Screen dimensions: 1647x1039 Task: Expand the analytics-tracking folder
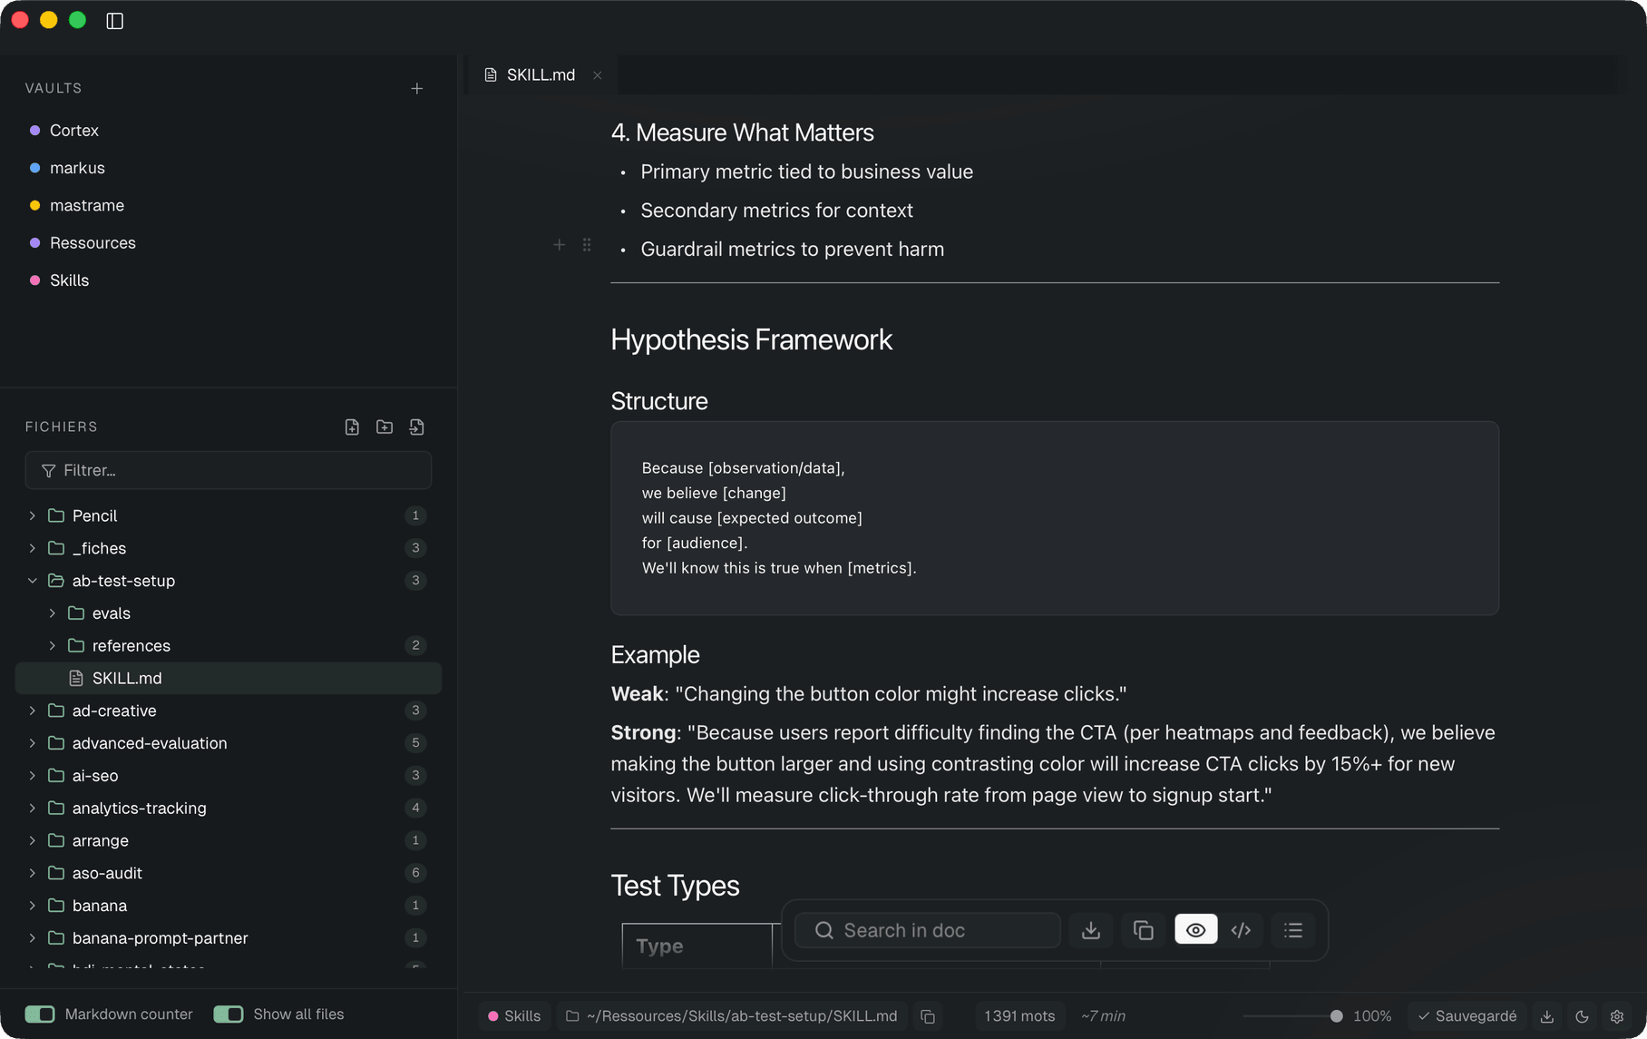33,808
